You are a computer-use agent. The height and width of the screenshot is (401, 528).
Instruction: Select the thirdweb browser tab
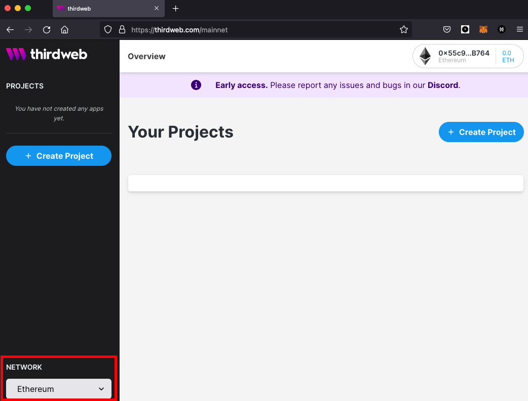click(x=108, y=9)
